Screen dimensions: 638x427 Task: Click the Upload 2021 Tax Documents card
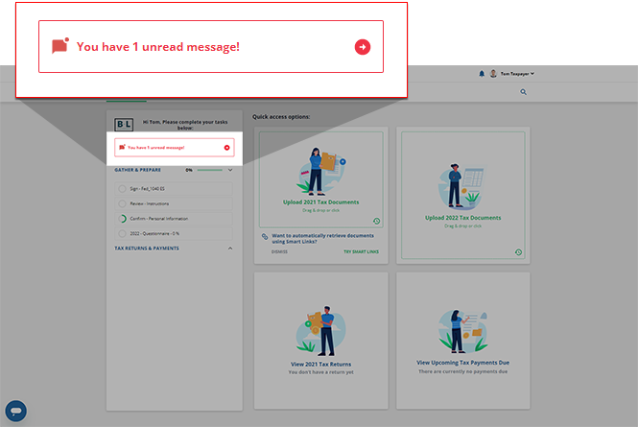click(321, 179)
